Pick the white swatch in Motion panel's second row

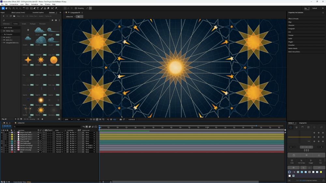[289, 176]
